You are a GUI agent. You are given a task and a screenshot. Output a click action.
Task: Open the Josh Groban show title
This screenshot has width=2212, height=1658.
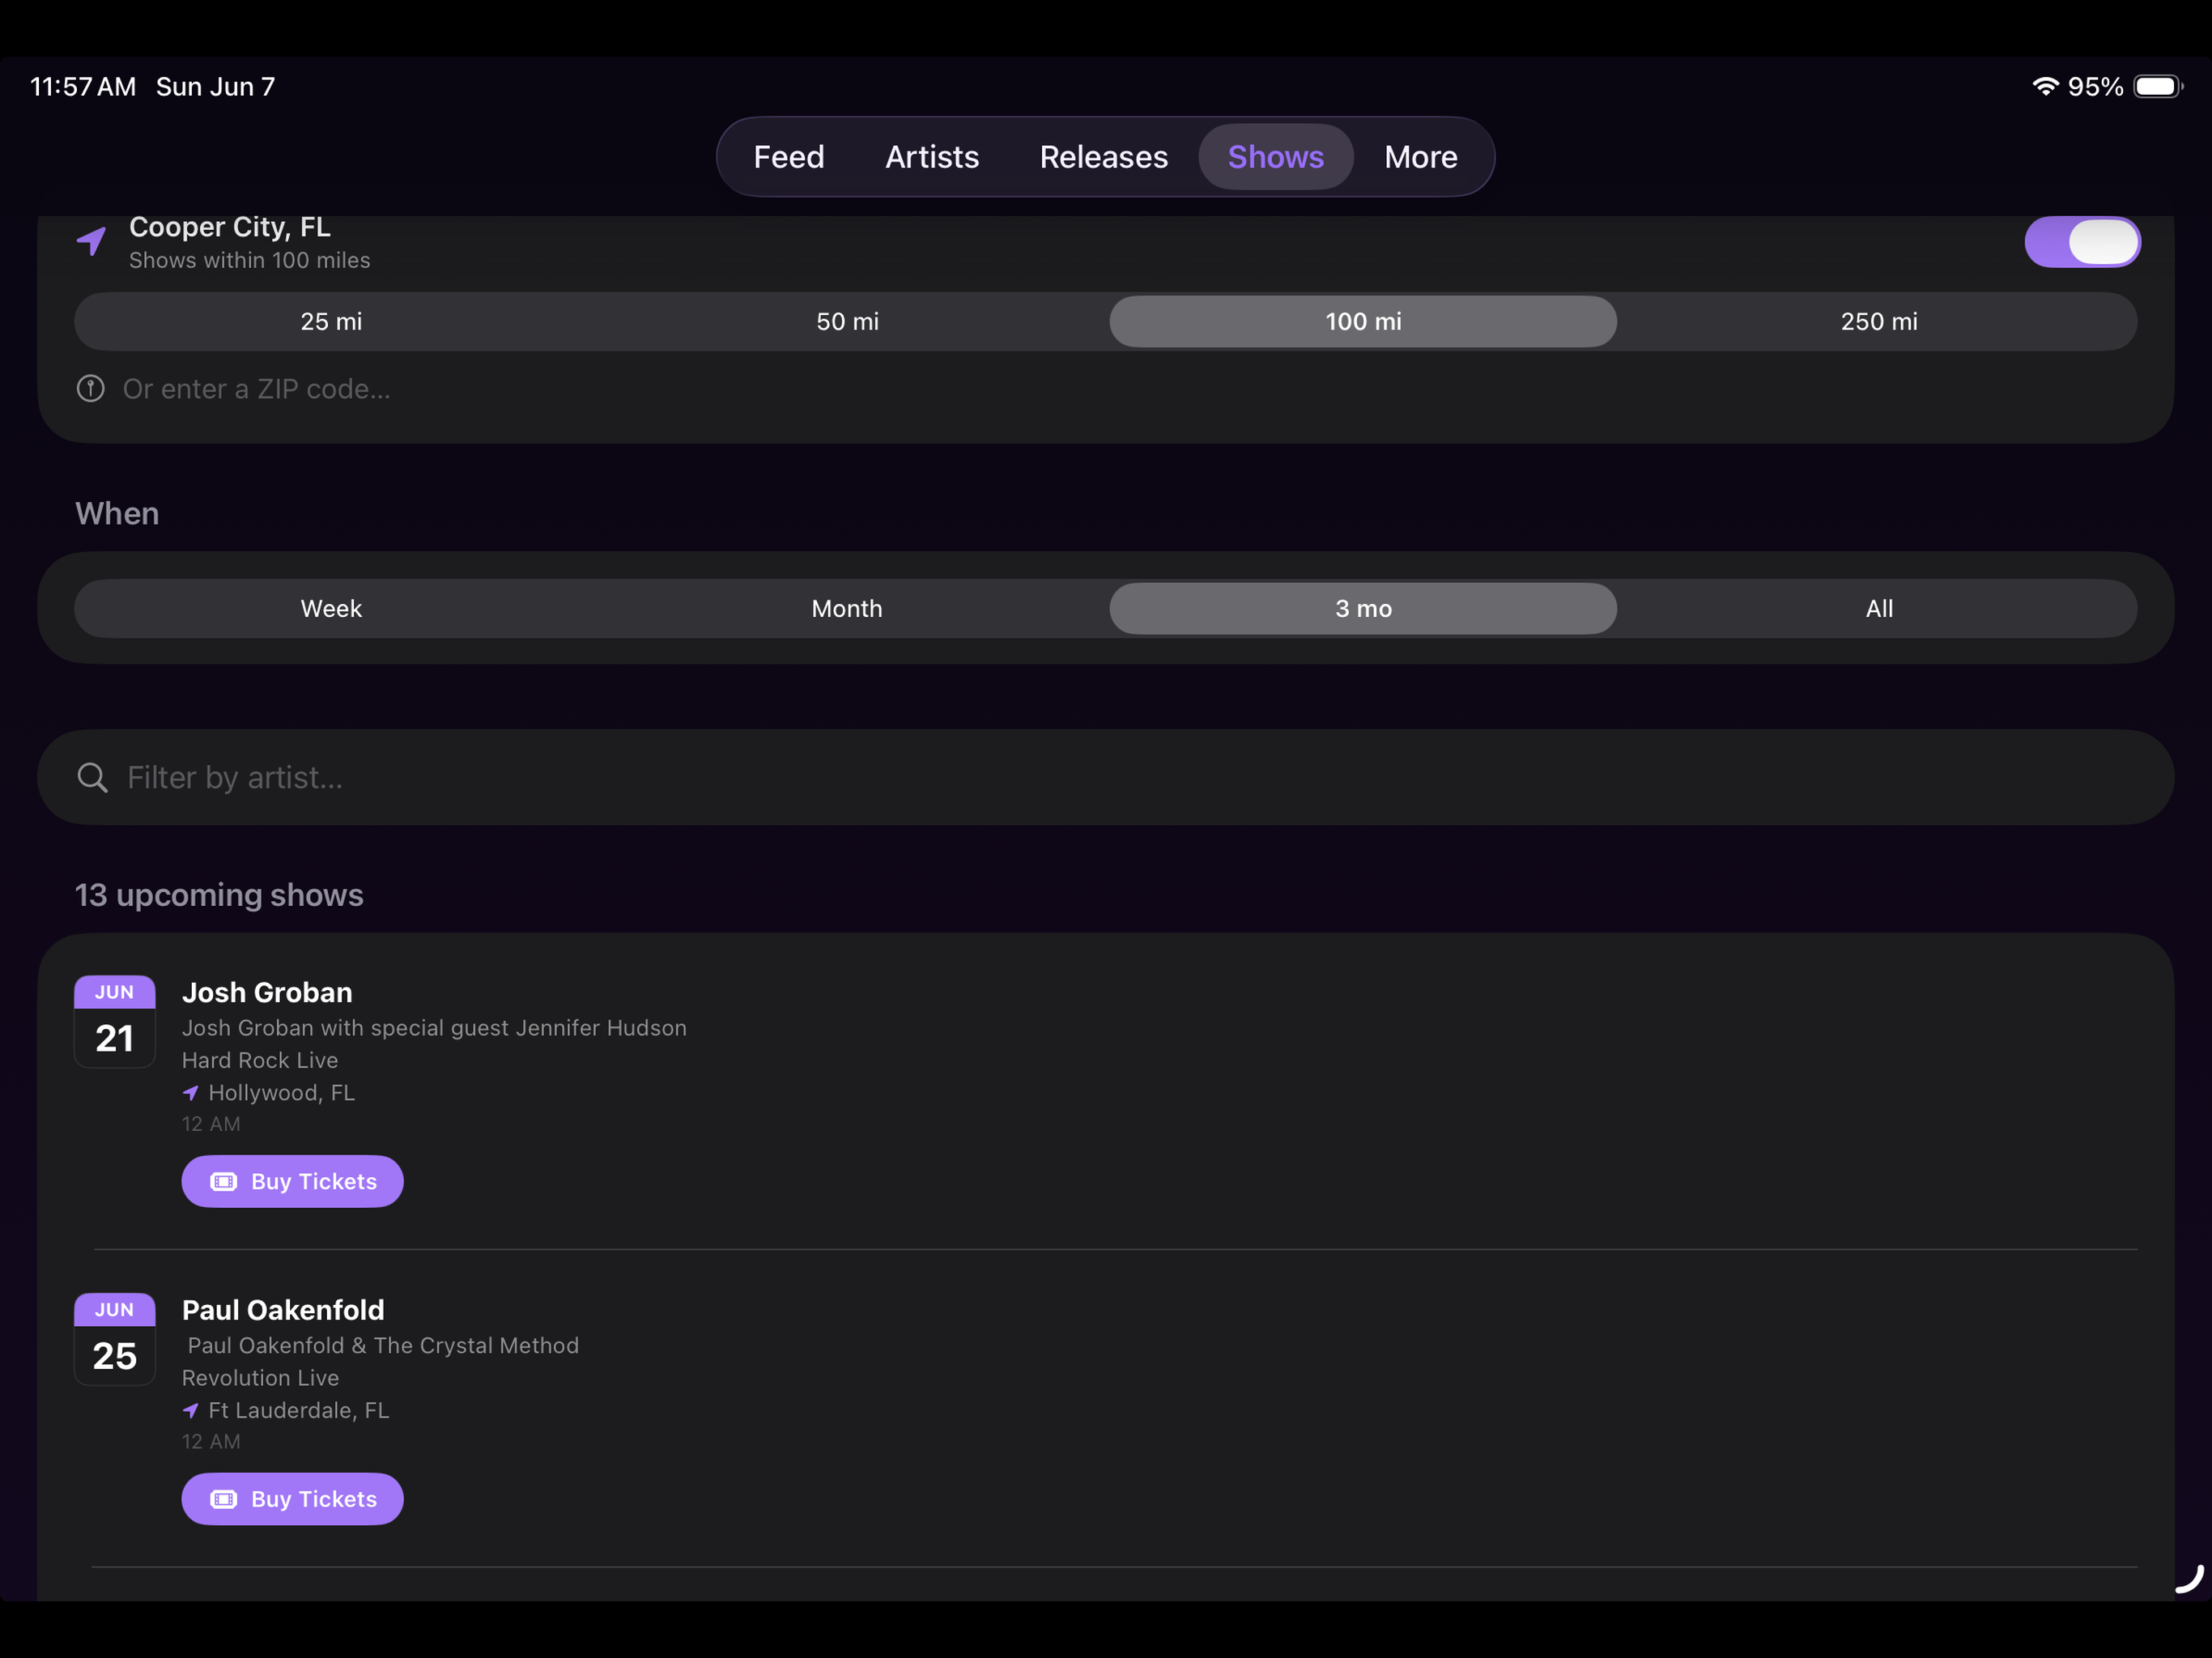(x=267, y=992)
